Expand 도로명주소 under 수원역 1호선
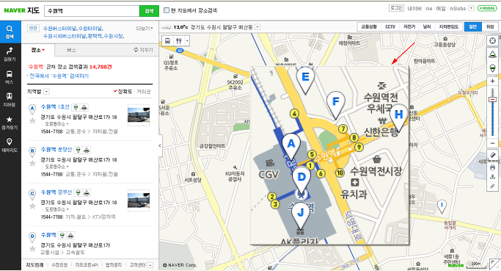The width and height of the screenshot is (501, 271). click(x=57, y=124)
